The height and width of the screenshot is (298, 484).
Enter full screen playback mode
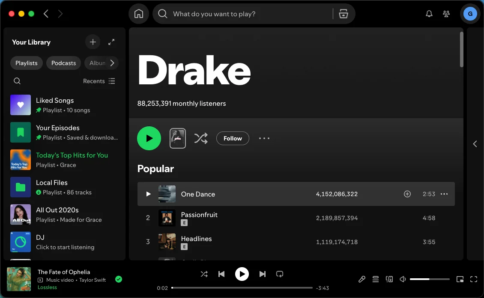point(474,279)
